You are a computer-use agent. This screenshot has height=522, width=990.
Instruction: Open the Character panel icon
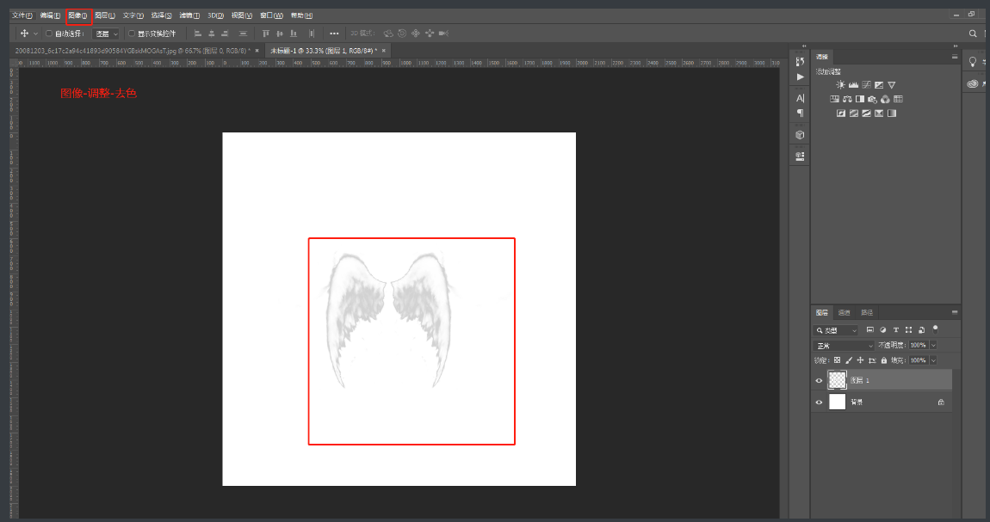pyautogui.click(x=800, y=98)
